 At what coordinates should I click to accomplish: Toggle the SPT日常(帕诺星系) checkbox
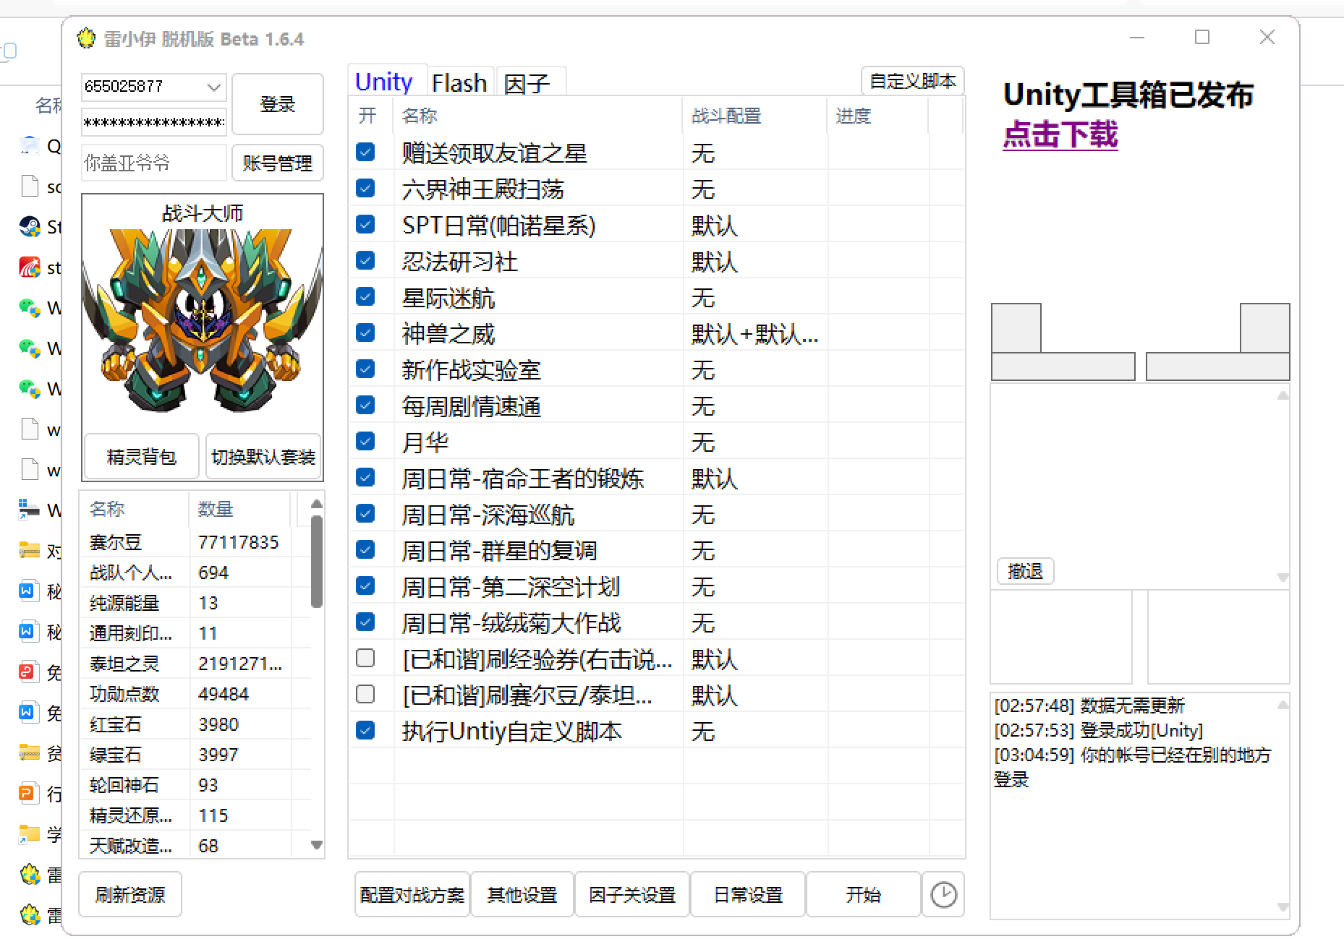(365, 224)
